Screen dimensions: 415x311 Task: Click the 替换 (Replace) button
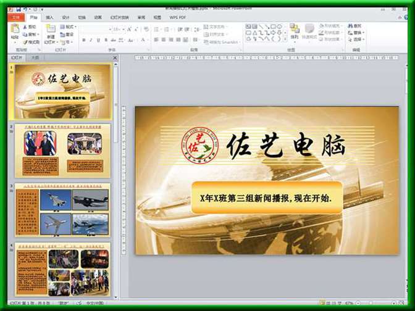[356, 33]
